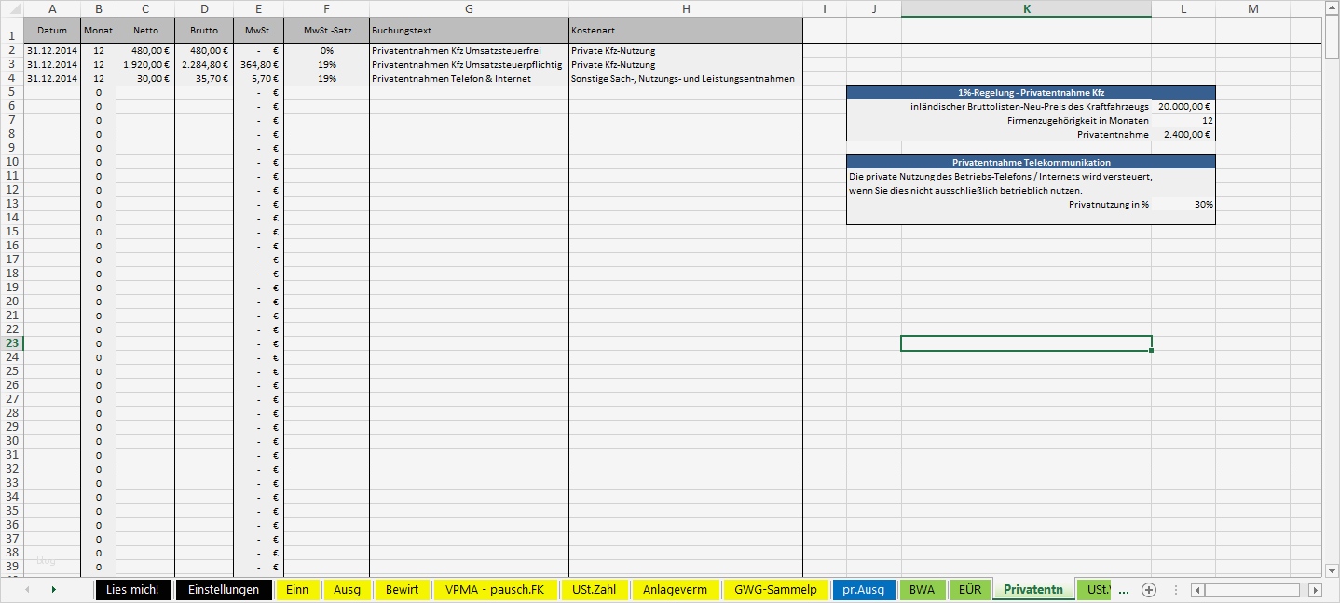This screenshot has width=1340, height=603.
Task: Open the EÜR sheet tab
Action: coord(971,589)
